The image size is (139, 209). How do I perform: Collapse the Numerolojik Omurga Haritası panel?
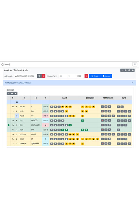click(x=133, y=83)
